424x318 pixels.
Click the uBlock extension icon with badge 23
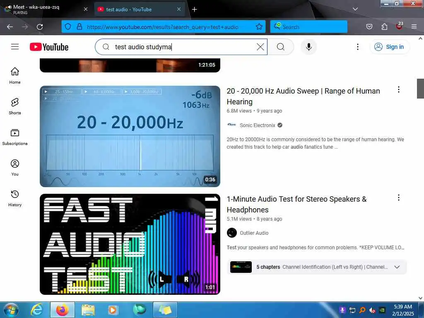[x=399, y=26]
